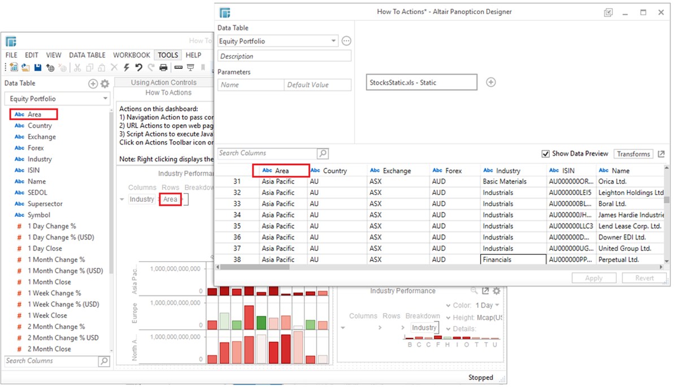Open the WORKBOOK menu
This screenshot has width=674, height=387.
point(132,55)
